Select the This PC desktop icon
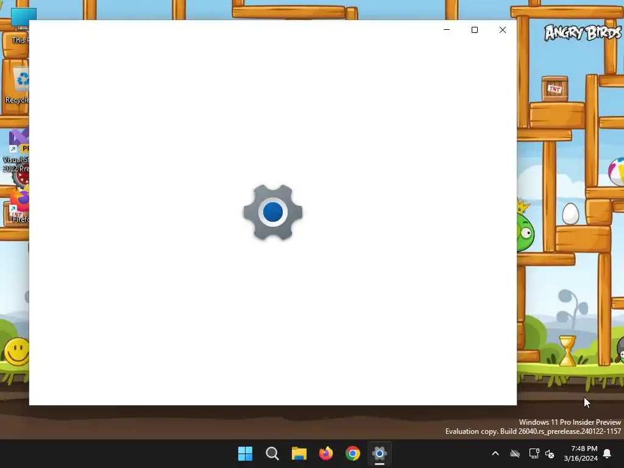Image resolution: width=624 pixels, height=468 pixels. click(x=19, y=26)
